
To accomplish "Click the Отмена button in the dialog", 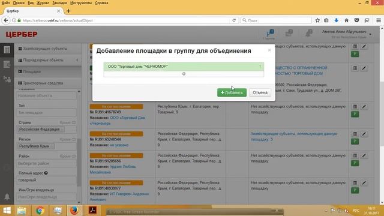I will (260, 92).
